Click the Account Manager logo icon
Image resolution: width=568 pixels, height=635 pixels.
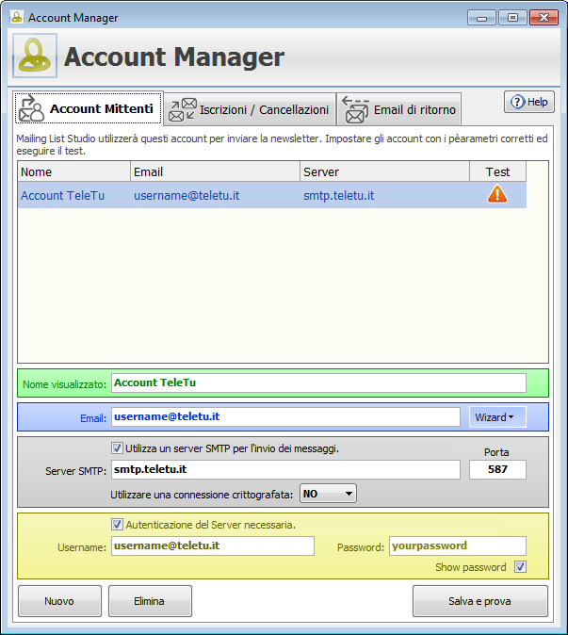point(35,57)
